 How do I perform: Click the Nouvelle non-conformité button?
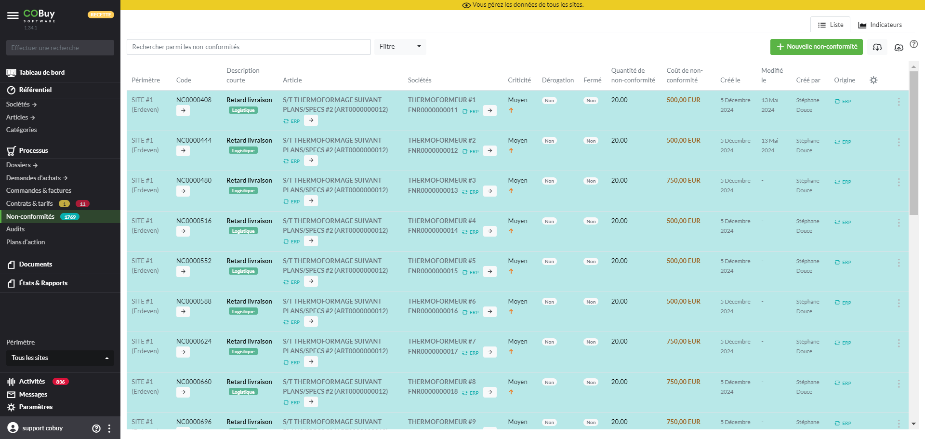coord(816,47)
